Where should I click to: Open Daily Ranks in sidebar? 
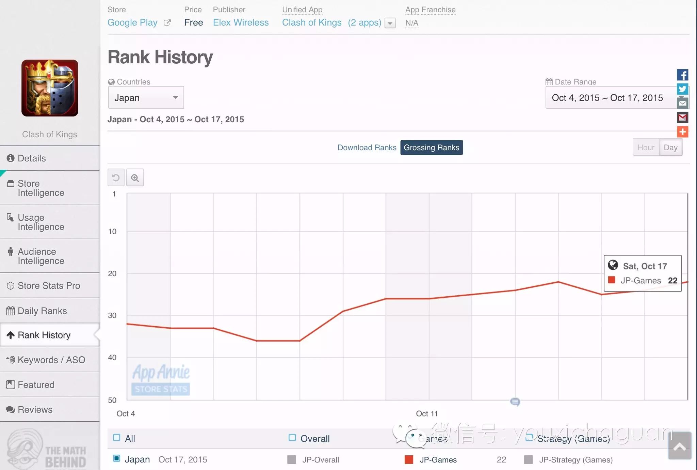point(42,311)
